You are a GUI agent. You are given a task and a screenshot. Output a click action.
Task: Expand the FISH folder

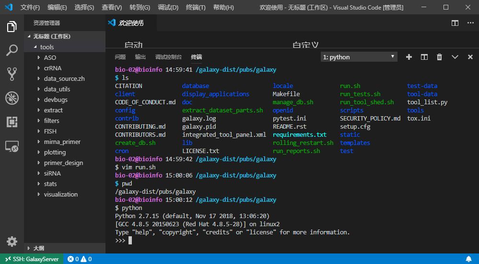[x=65, y=131]
